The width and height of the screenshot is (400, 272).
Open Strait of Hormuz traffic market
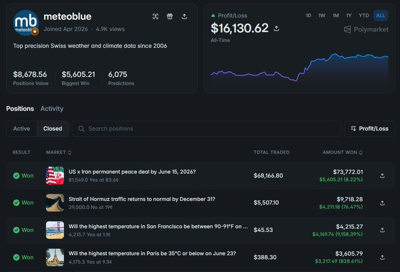[142, 199]
